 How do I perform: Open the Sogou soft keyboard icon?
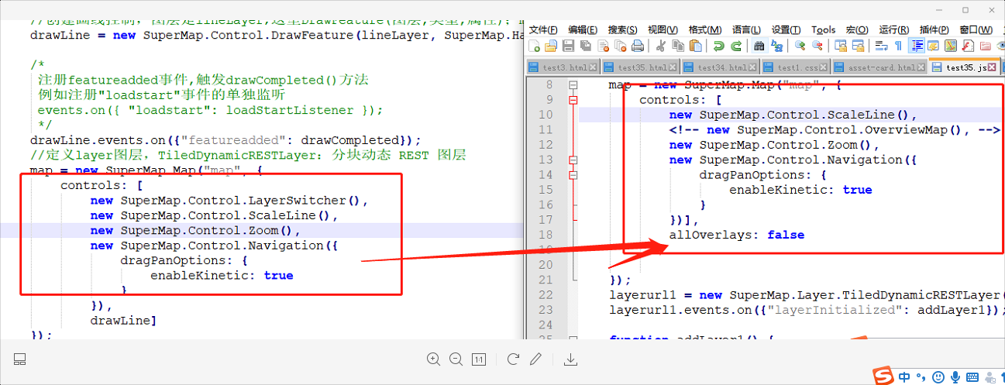(x=973, y=377)
